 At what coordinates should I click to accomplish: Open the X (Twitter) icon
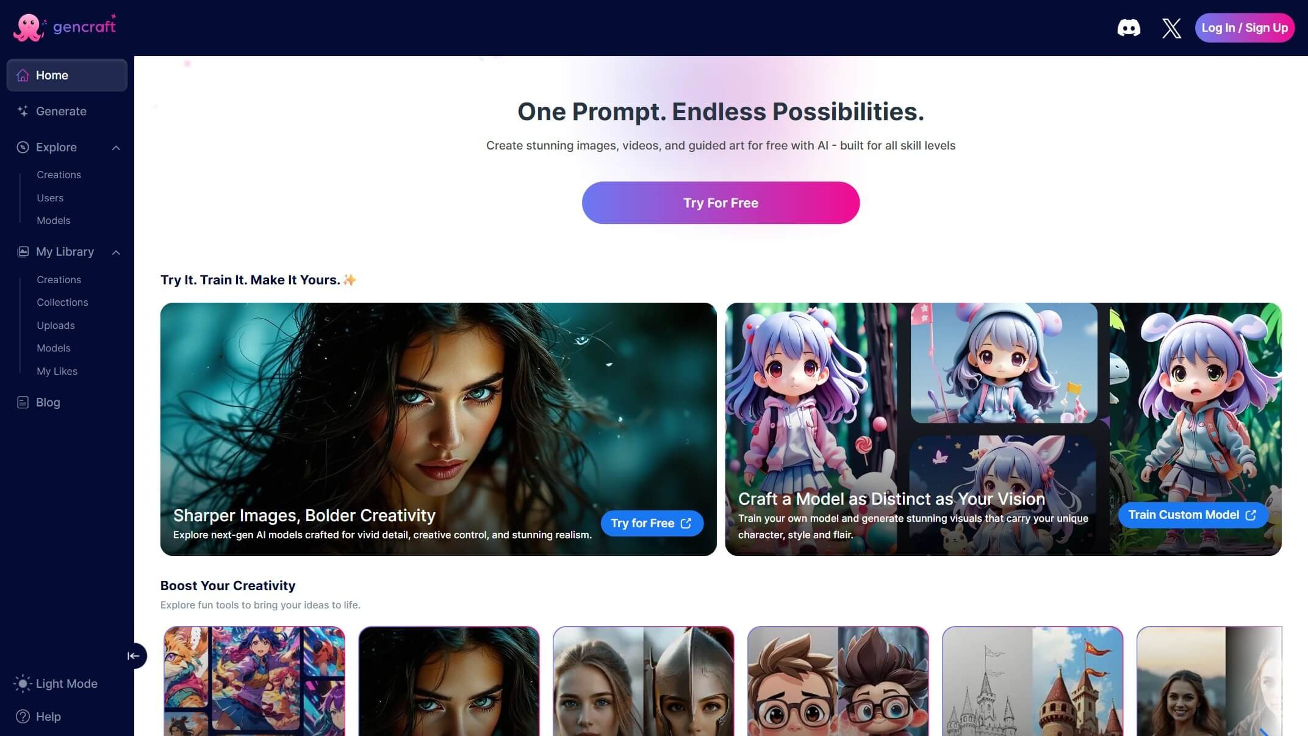tap(1171, 27)
